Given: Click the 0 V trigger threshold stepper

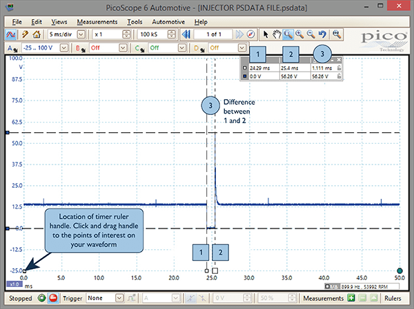Looking at the screenshot, I should 247,298.
